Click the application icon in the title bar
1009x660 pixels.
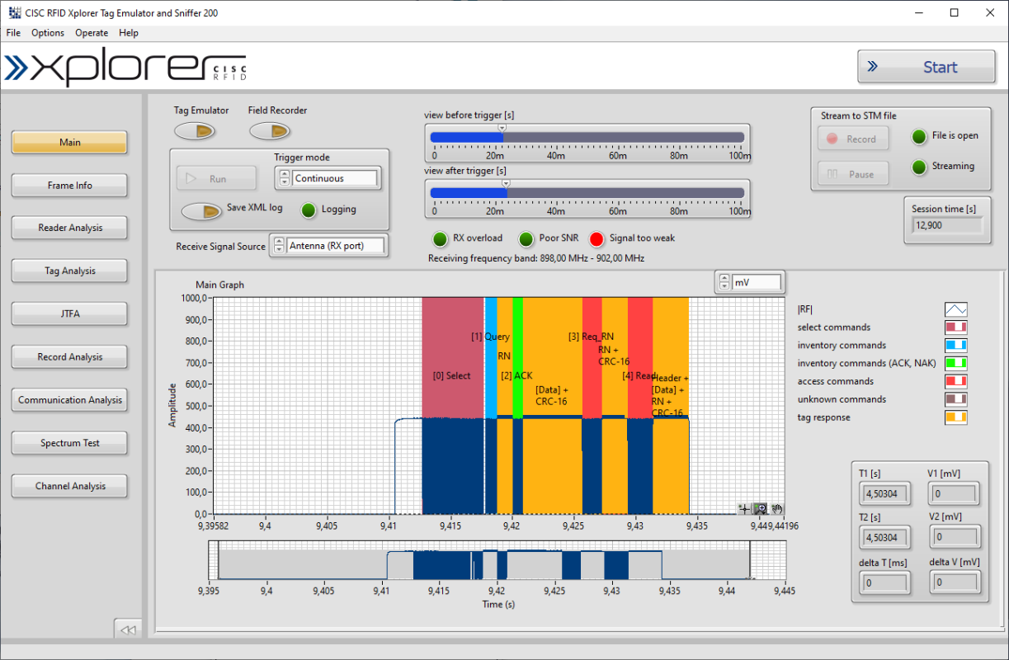point(14,13)
